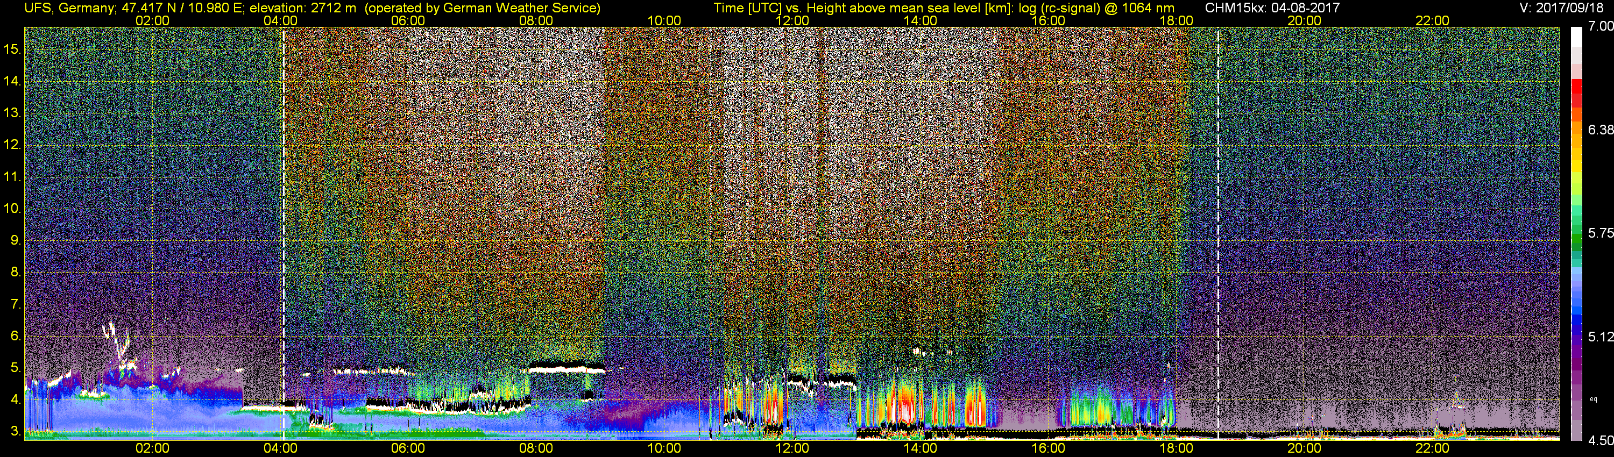This screenshot has height=457, width=1614.
Task: Click the 12:00 label on top time axis
Action: point(792,20)
